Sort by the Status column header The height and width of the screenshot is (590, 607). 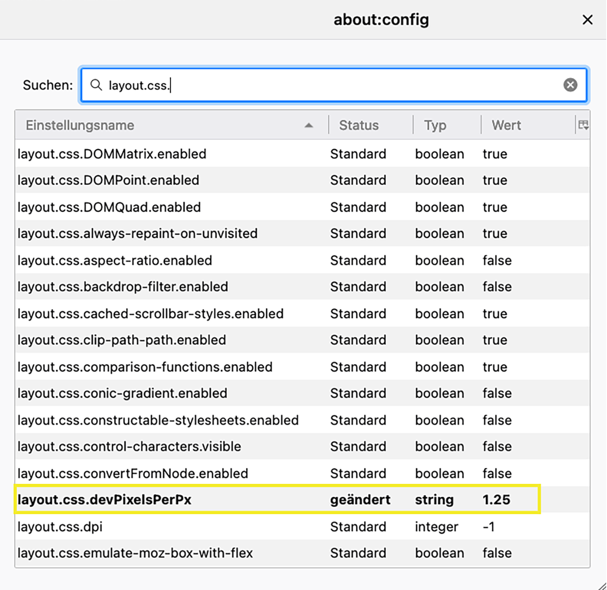click(359, 125)
